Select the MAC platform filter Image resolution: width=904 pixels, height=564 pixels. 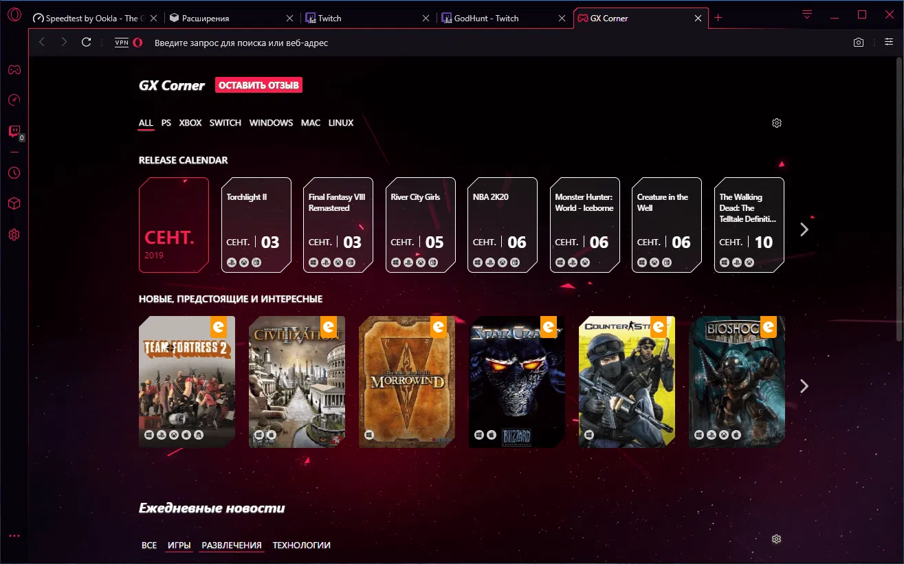click(x=311, y=123)
